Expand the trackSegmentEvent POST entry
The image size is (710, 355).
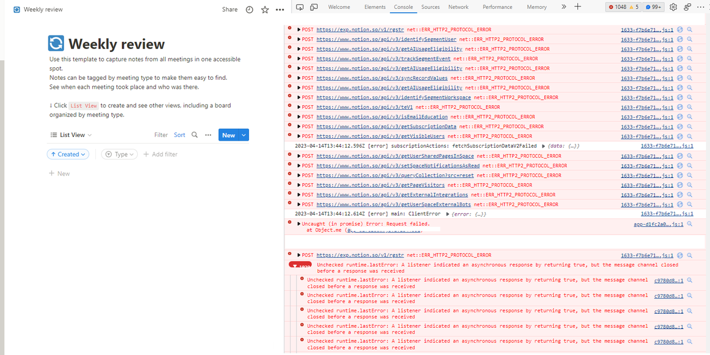point(299,58)
